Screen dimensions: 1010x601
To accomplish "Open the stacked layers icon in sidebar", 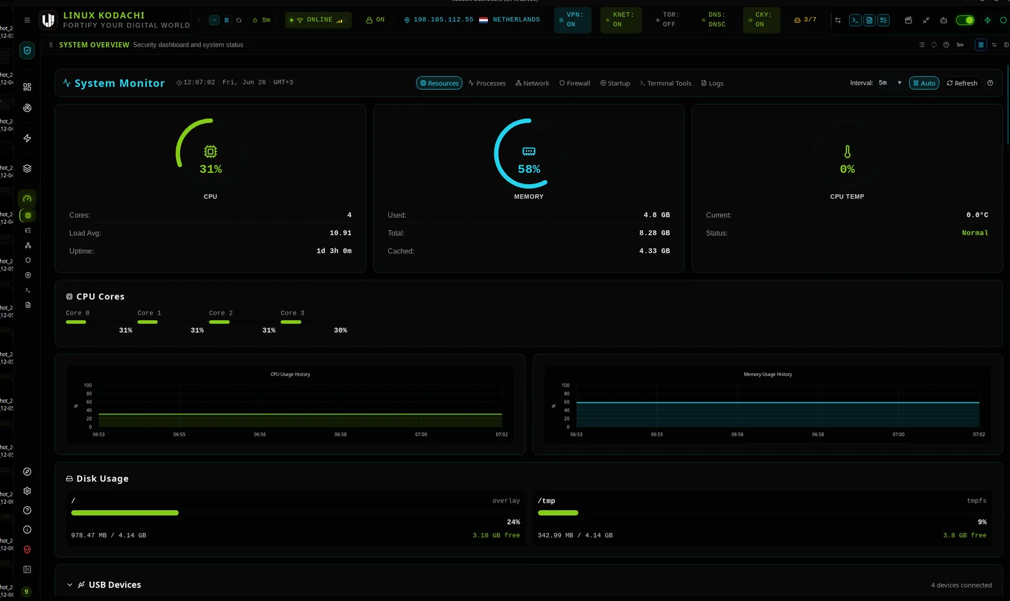I will (x=27, y=168).
